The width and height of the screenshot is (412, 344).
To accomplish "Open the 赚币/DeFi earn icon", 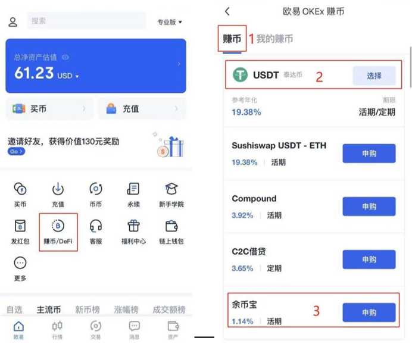I will (58, 226).
